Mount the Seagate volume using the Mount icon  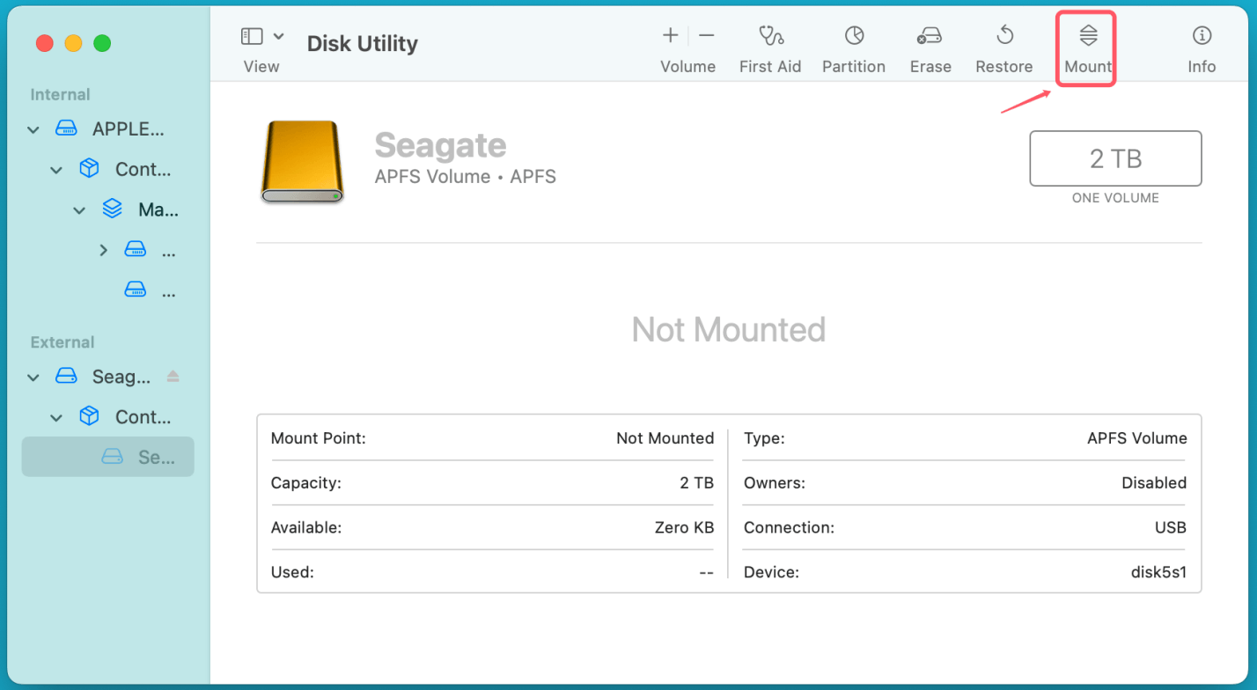1086,37
